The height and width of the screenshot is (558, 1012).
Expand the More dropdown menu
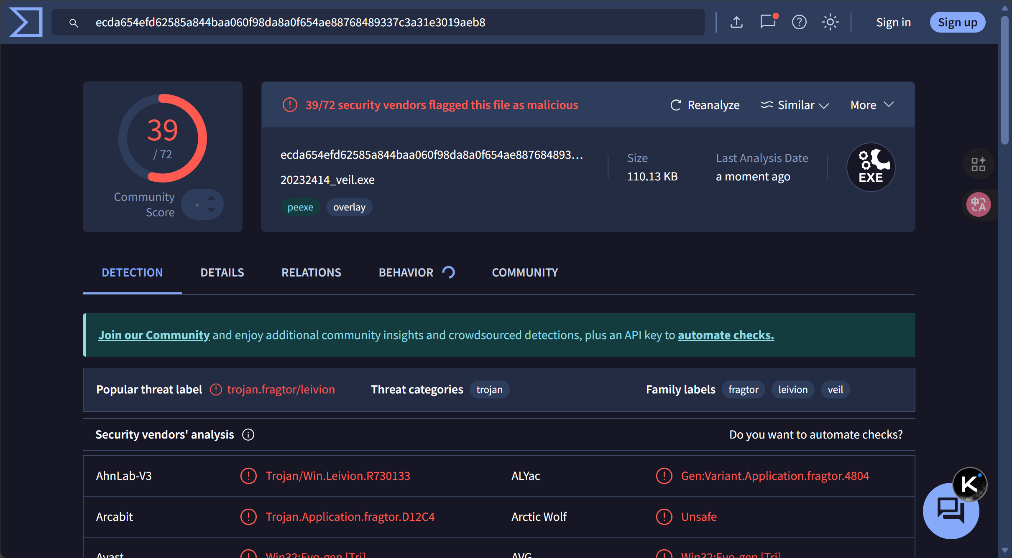pyautogui.click(x=872, y=105)
